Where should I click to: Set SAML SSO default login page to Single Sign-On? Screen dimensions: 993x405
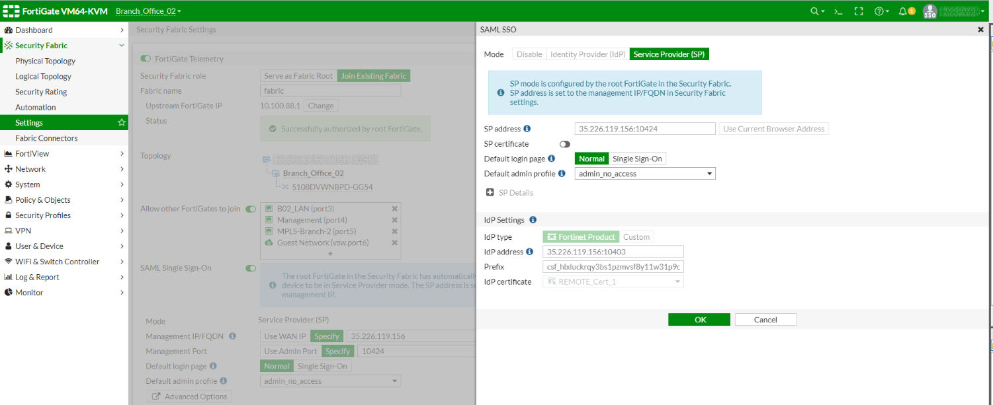[637, 159]
